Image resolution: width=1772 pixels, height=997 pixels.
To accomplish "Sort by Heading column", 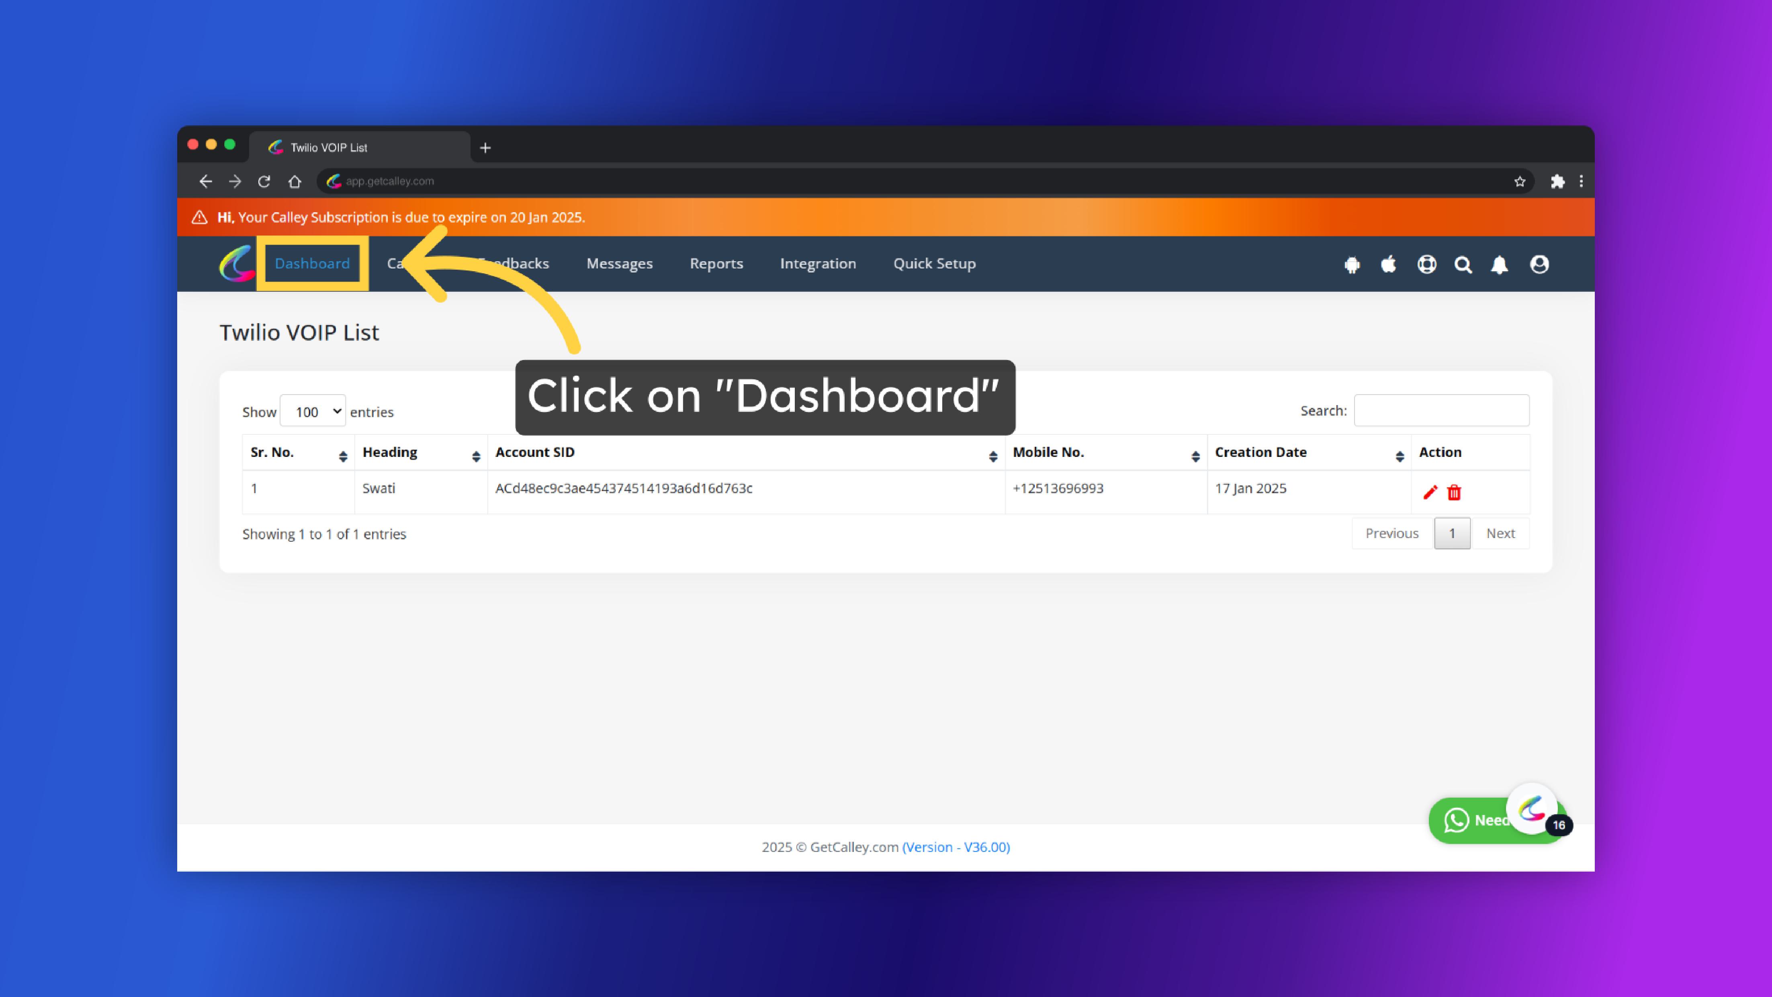I will click(421, 452).
